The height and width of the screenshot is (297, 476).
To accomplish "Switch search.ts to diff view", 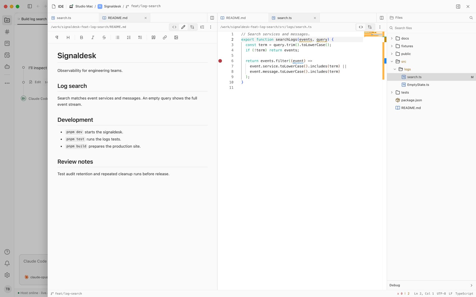I will coord(370,27).
